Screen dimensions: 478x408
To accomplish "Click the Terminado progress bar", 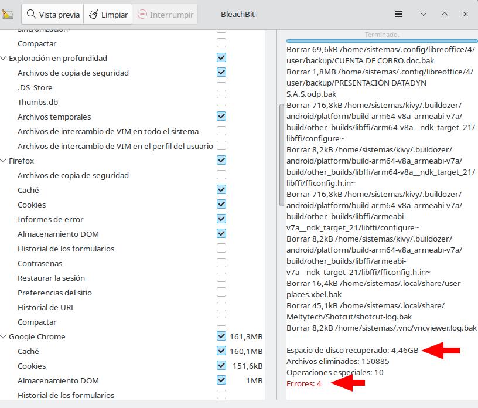I will tap(382, 40).
